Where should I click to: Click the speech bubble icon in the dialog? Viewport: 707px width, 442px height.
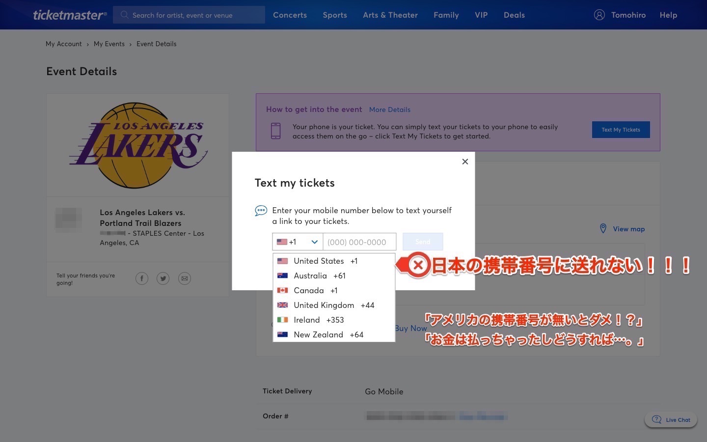point(261,211)
